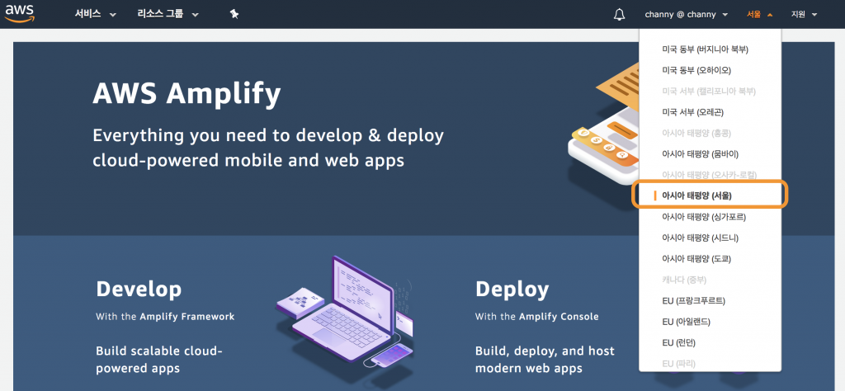Expand the 리소스 그룹 menu
The width and height of the screenshot is (845, 391).
click(x=168, y=15)
